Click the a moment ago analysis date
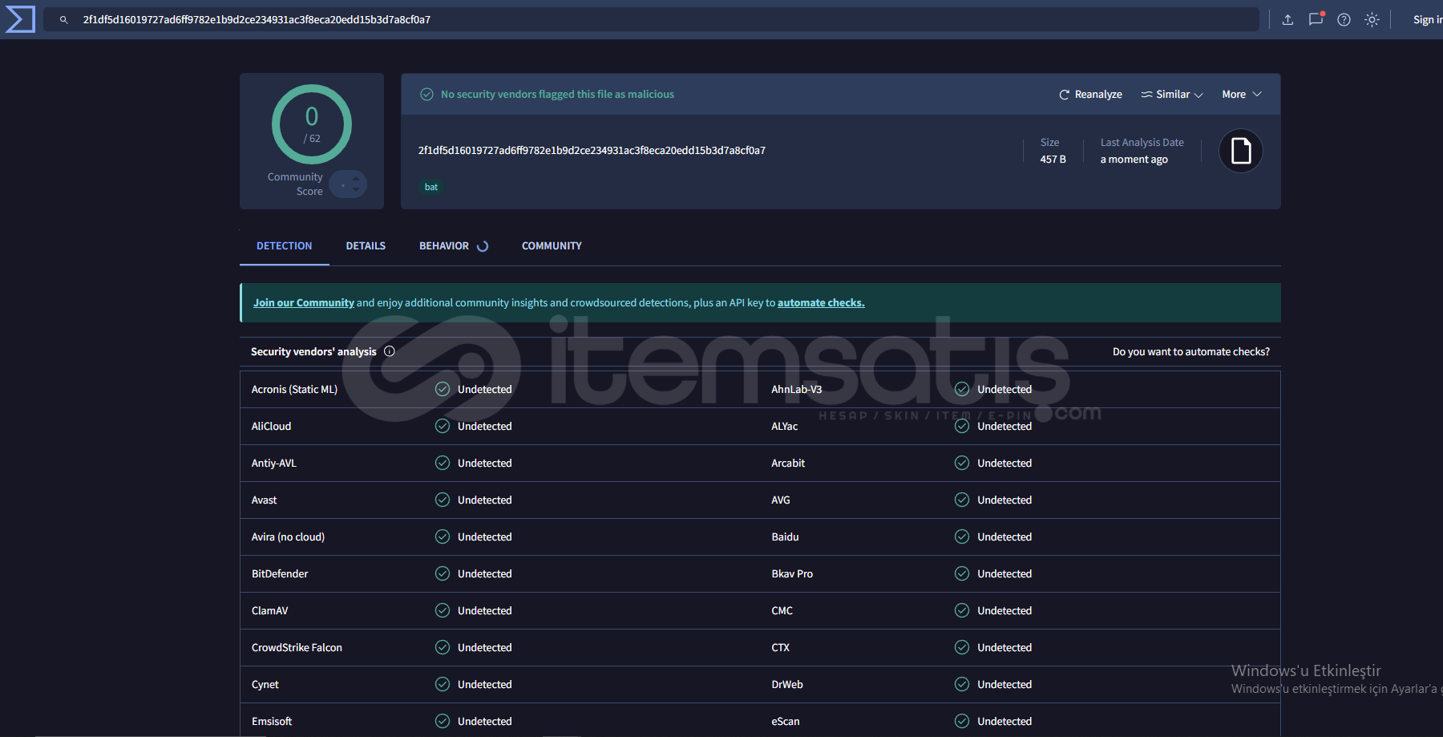Viewport: 1443px width, 737px height. 1134,160
